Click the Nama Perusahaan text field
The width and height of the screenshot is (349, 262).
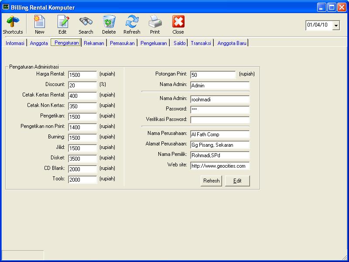(x=220, y=134)
